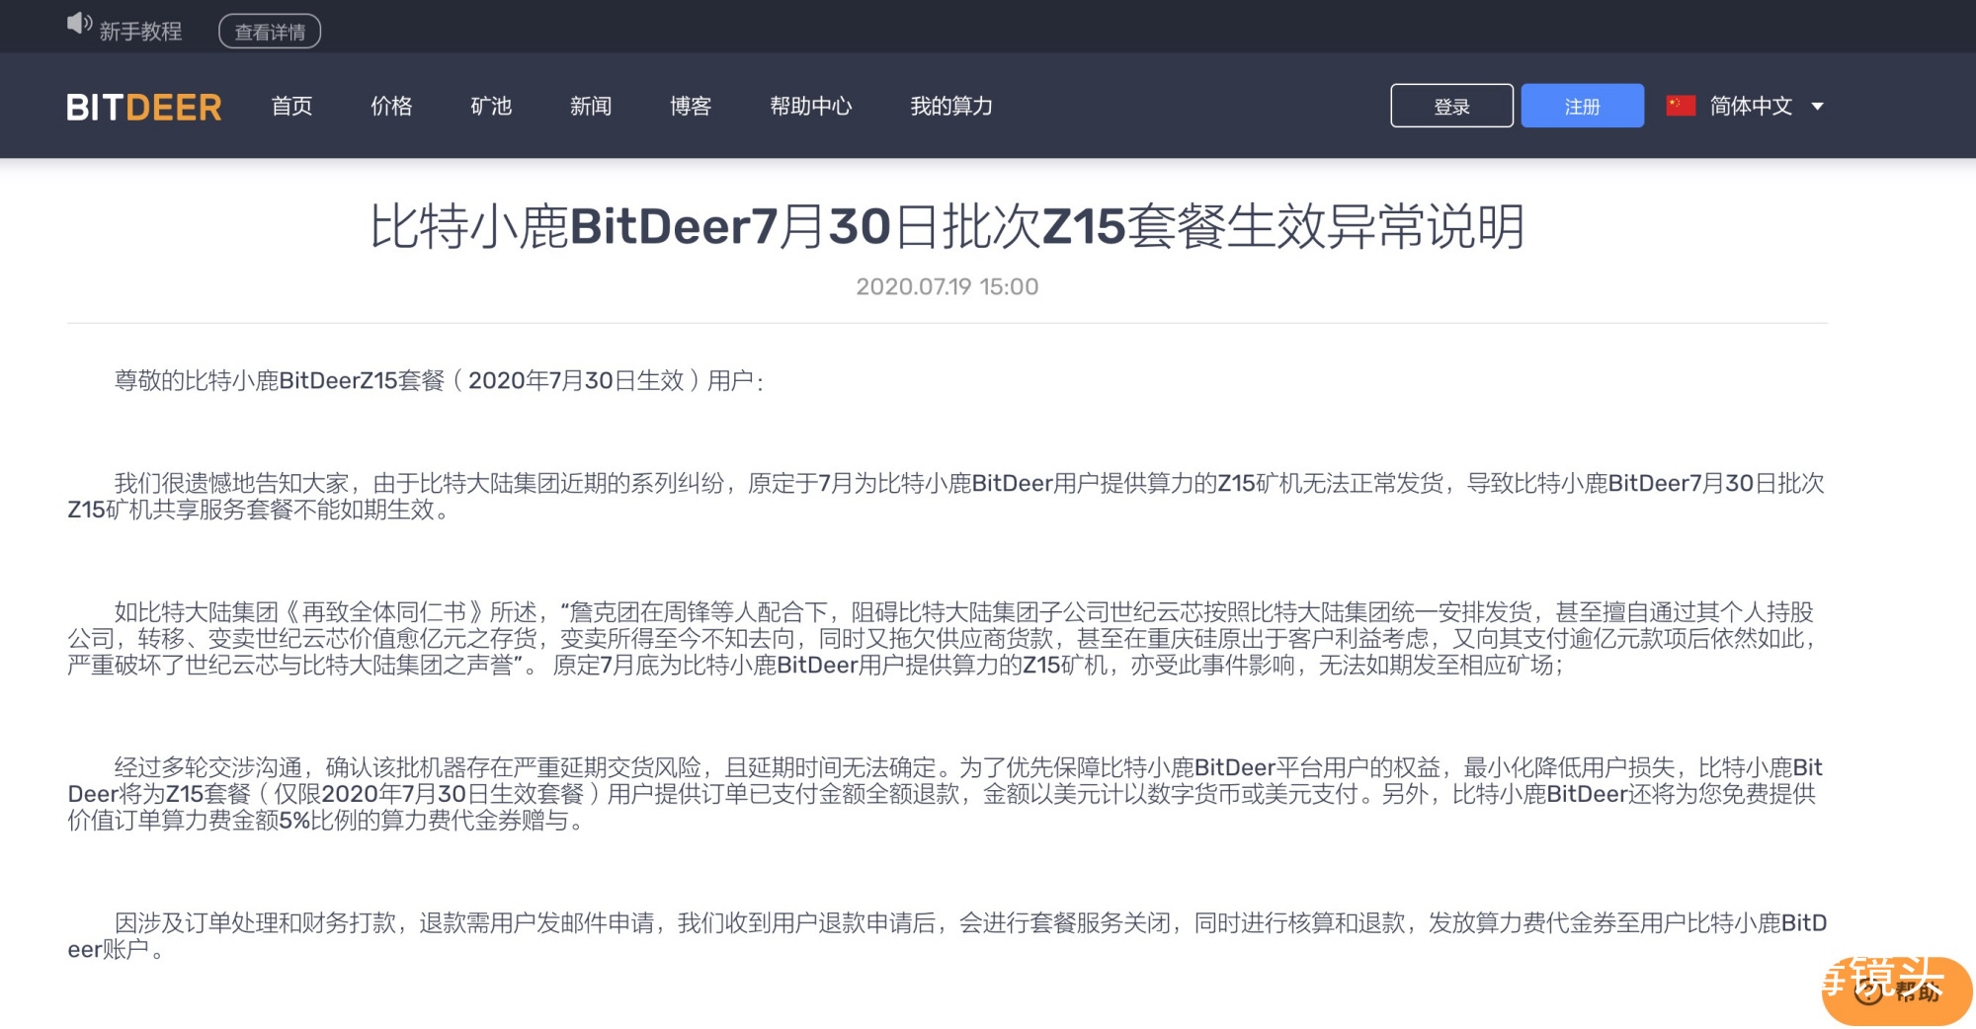Open the 新闻 menu item

click(591, 106)
